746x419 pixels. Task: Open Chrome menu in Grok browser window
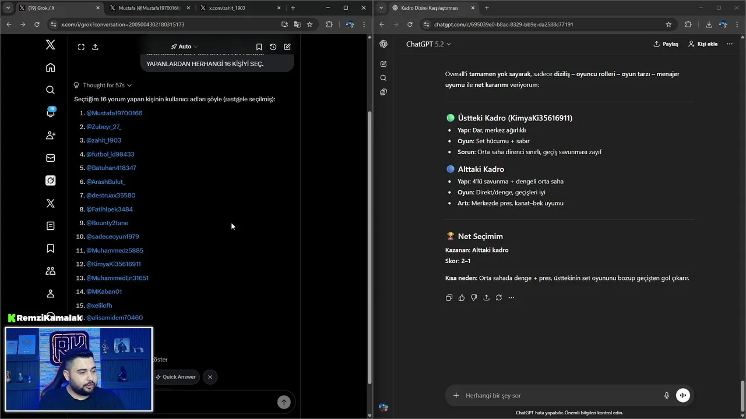(x=365, y=24)
